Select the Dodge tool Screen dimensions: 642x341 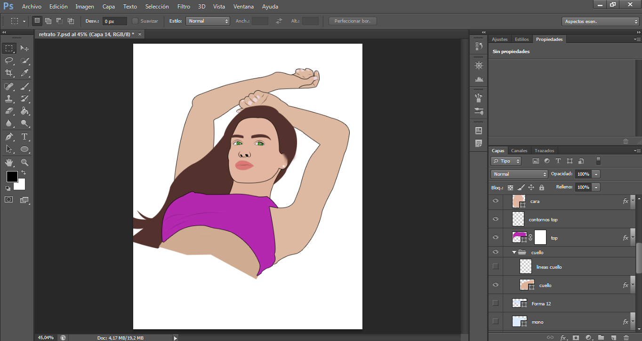[25, 124]
